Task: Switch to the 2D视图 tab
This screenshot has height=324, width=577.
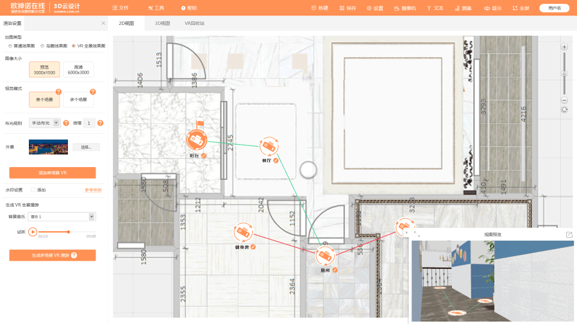Action: 126,23
